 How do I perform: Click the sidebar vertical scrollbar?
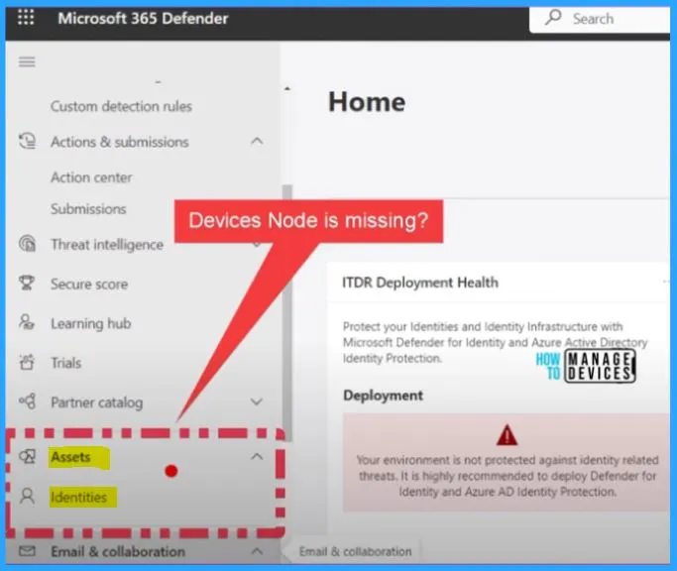coord(287,313)
